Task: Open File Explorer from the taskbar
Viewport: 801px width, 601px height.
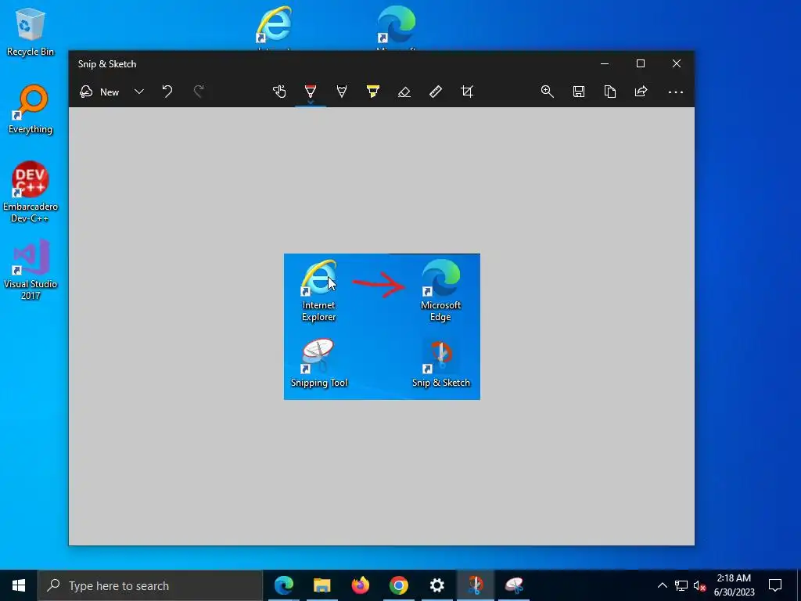Action: pyautogui.click(x=321, y=585)
